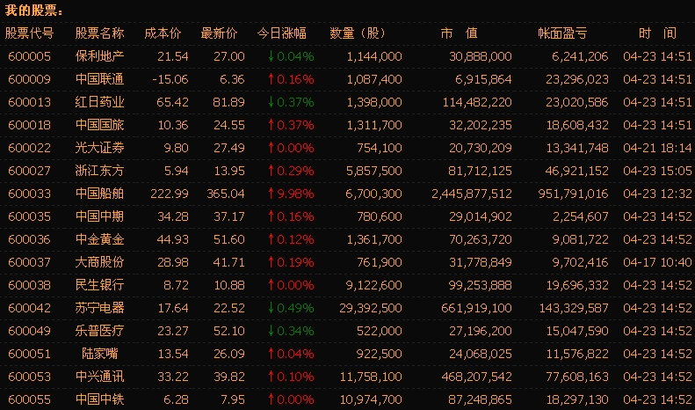Screen dimensions: 695x410
Task: Click the 9,122,600 quantity cell
Action: coord(374,286)
